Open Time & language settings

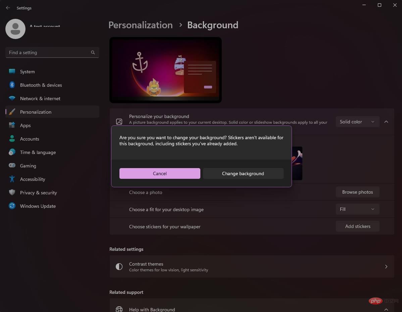point(52,152)
